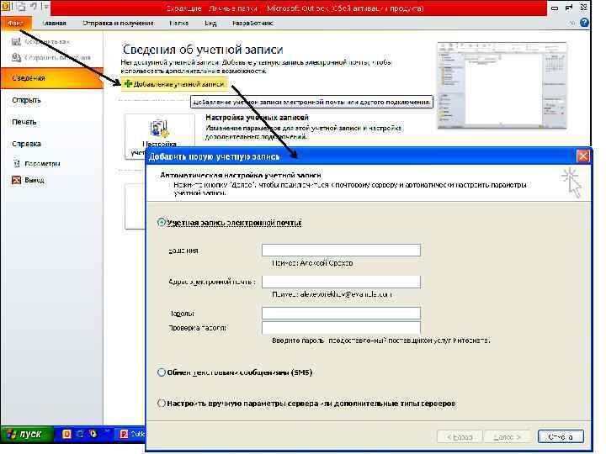Open the Windows Пуск start button
The width and height of the screenshot is (606, 454).
26,434
